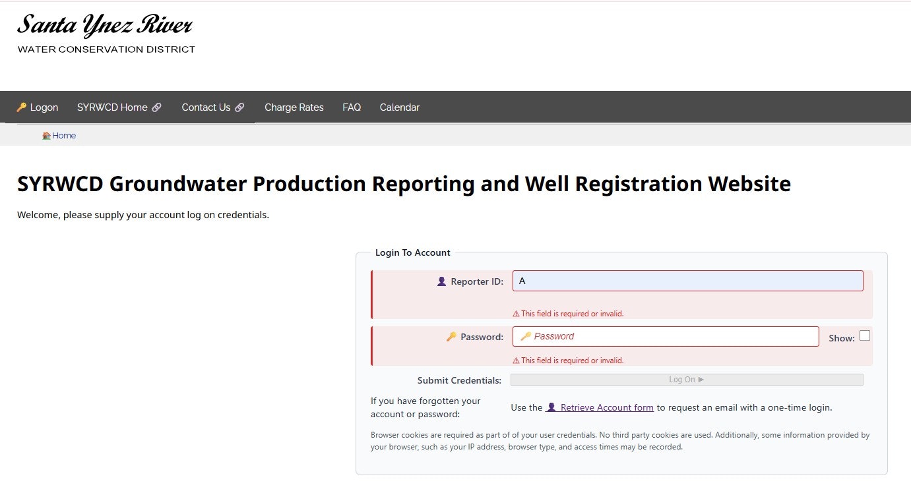Open the Retrieve Account form link
Screen dimensions: 911x493
tap(600, 407)
